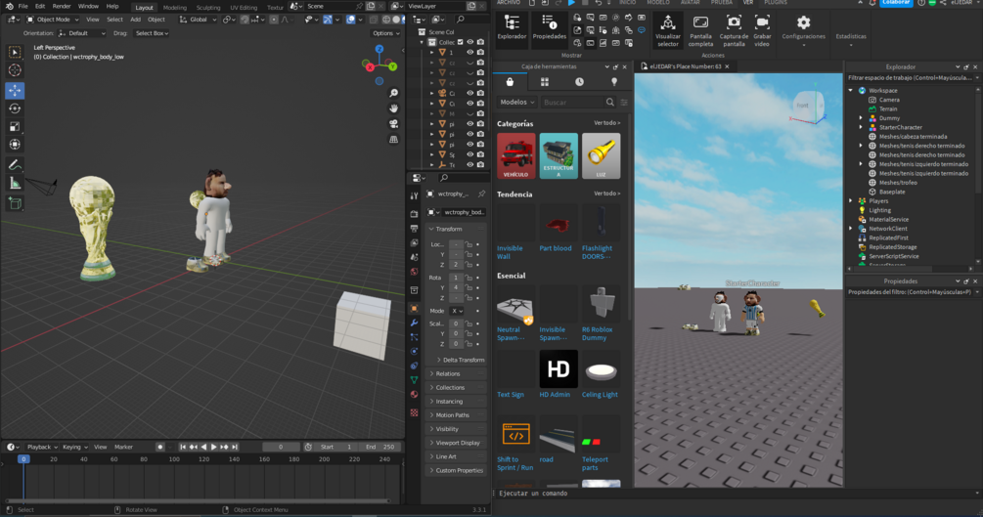Toggle Collection exclude checkbox in outliner
This screenshot has width=983, height=517.
[460, 43]
